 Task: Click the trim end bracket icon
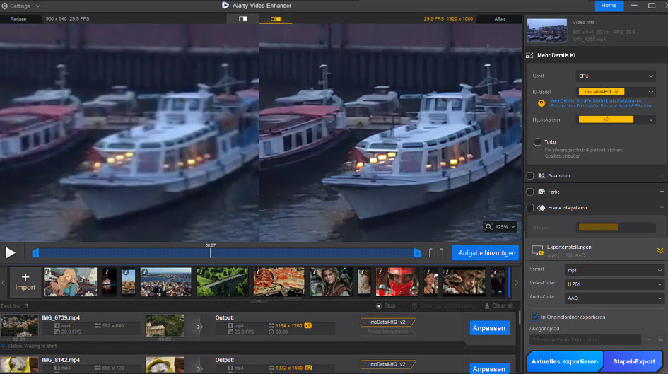coord(442,253)
